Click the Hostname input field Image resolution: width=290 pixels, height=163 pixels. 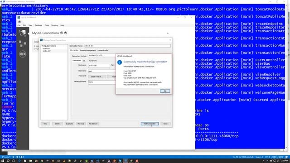[x=99, y=66]
